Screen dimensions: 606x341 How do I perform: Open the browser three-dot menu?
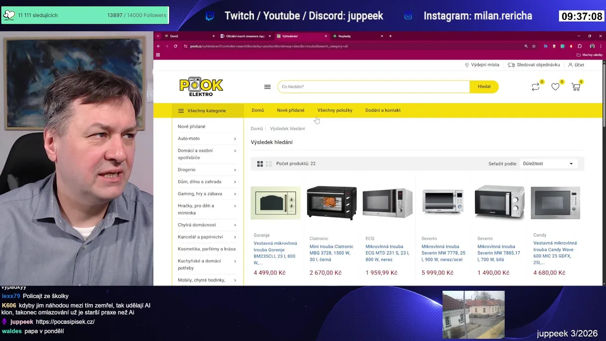point(600,46)
